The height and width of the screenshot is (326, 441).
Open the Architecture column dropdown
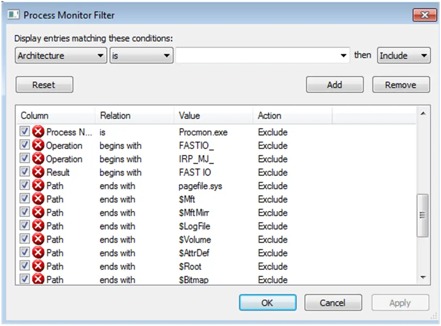tap(61, 56)
